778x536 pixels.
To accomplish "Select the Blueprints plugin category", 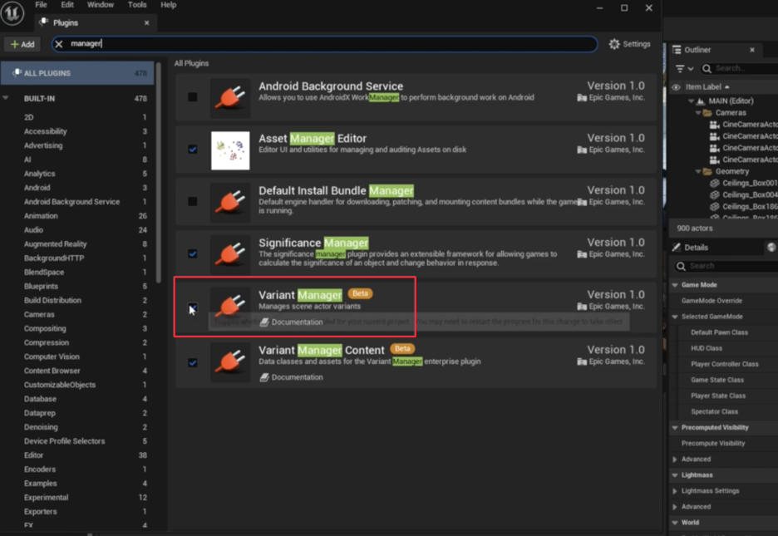I will [41, 287].
